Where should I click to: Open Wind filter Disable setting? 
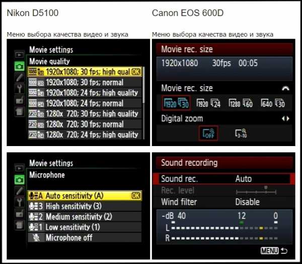[x=223, y=202]
